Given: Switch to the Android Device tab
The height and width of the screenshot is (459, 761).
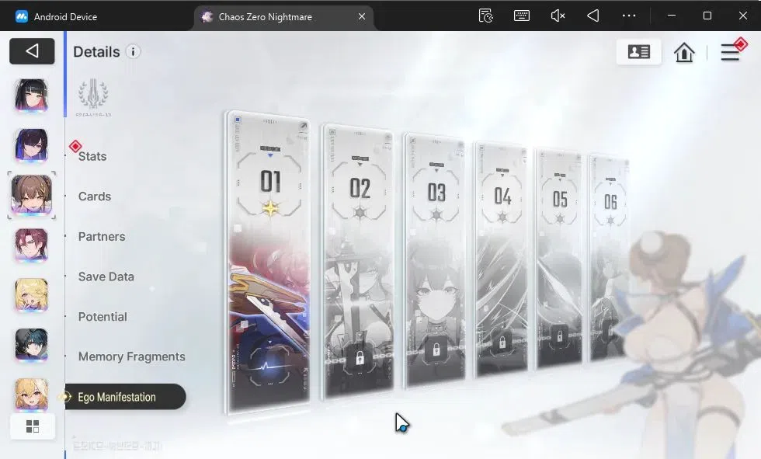Looking at the screenshot, I should tap(56, 16).
